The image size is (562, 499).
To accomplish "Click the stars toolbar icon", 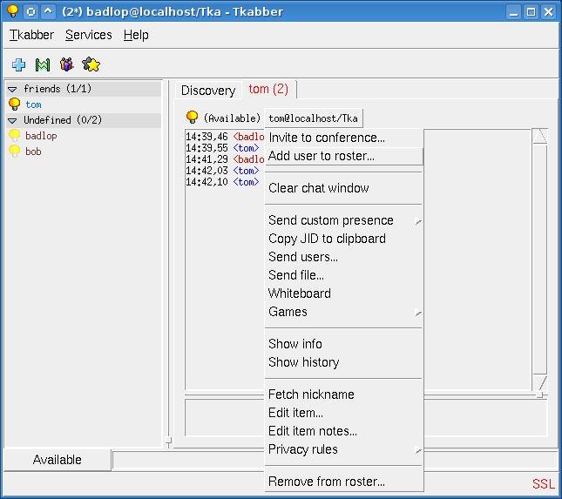I will (91, 64).
